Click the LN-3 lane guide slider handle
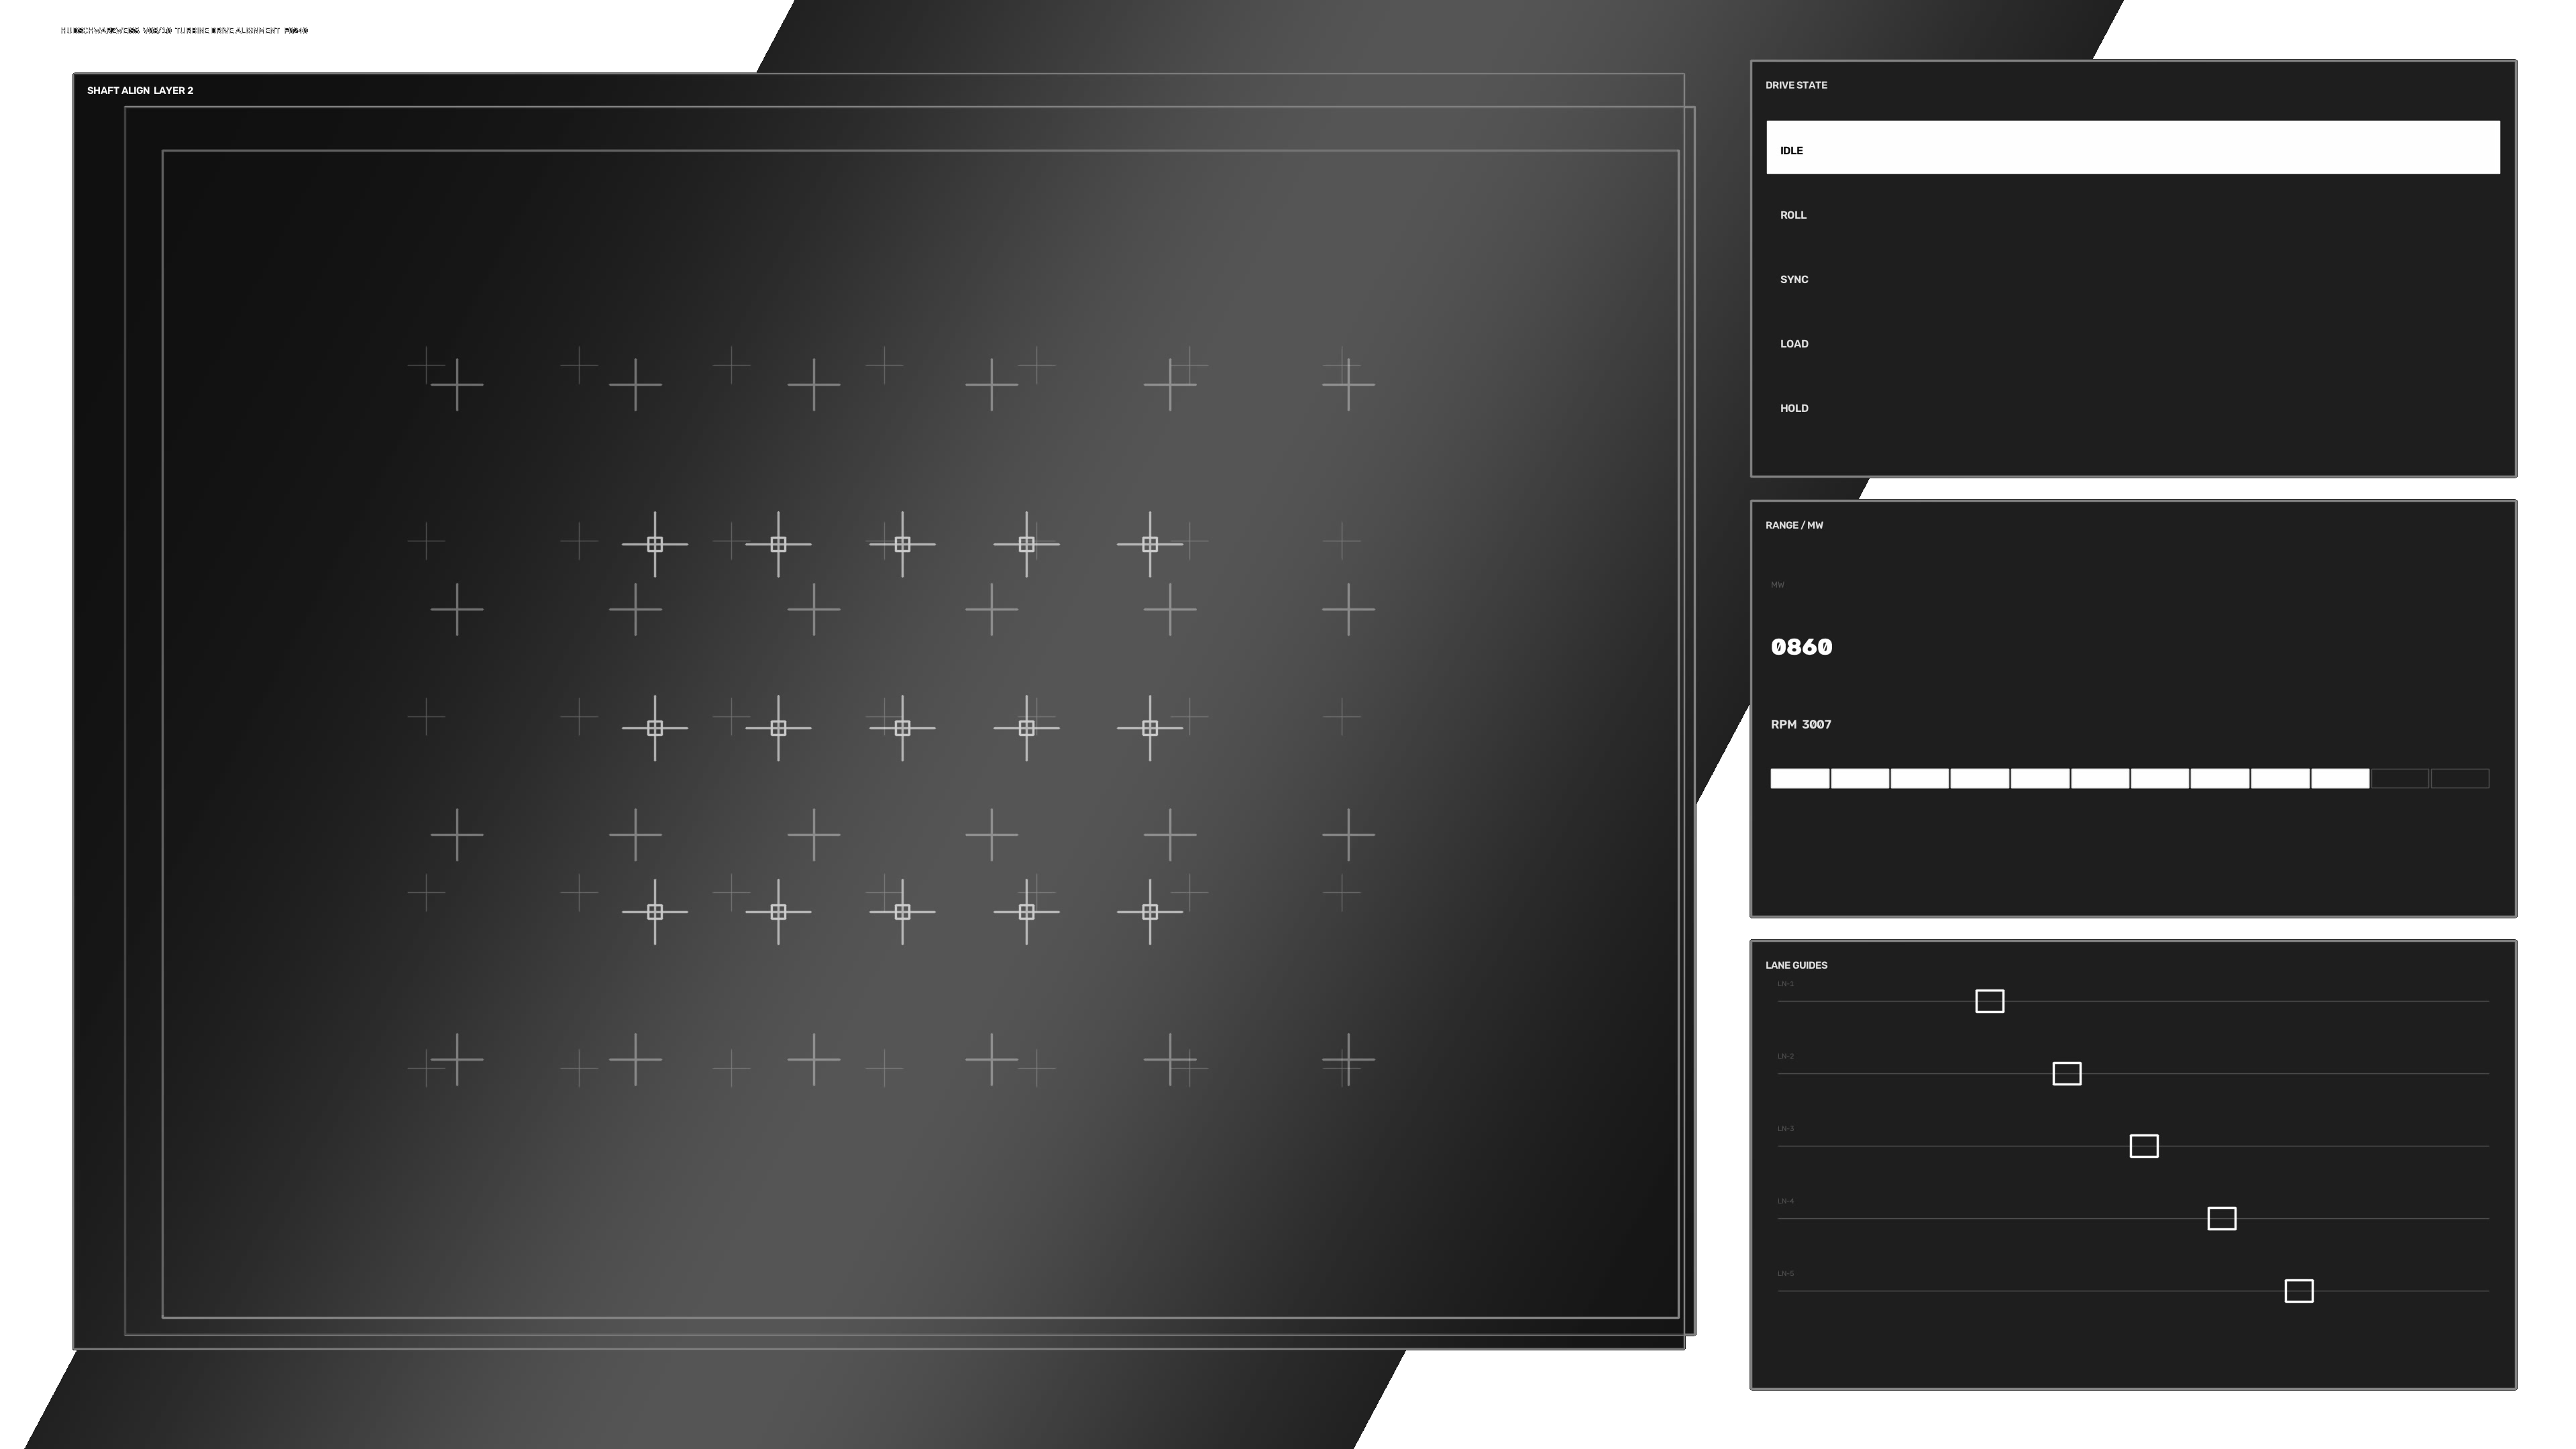 coord(2143,1146)
